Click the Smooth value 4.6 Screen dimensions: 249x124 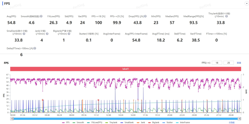(x=32, y=23)
